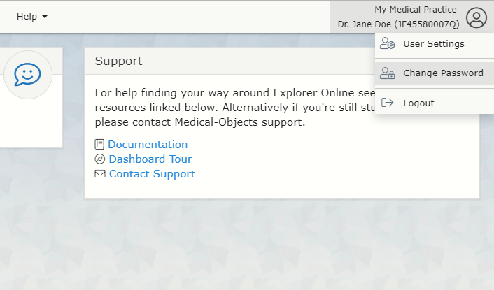Click the User Settings gear-person icon

[388, 44]
